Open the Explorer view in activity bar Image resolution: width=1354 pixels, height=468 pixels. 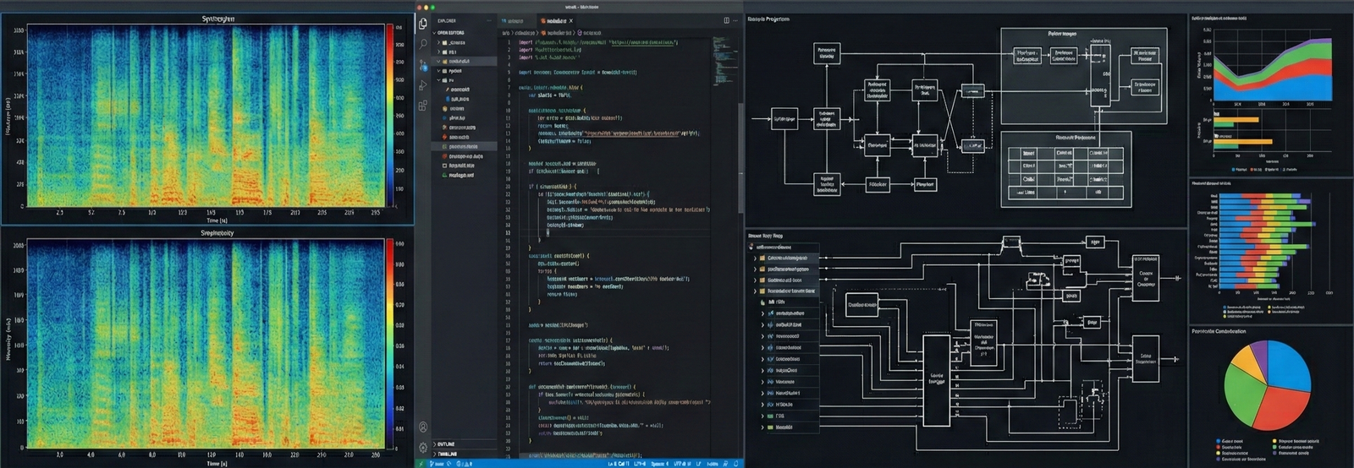(423, 24)
